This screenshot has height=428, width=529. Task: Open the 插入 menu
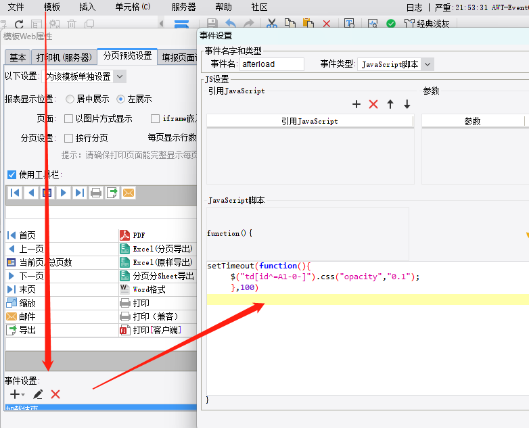87,7
